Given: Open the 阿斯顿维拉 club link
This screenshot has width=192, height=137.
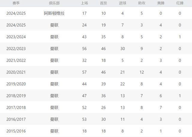Looking at the screenshot, I should 54,13.
